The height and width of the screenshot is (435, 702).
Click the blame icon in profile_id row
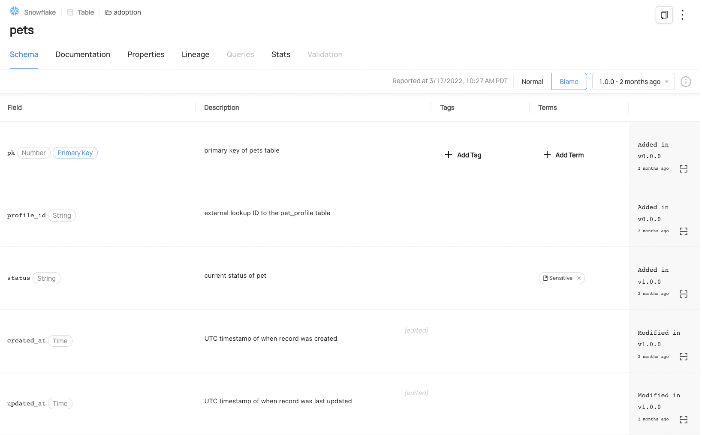684,231
